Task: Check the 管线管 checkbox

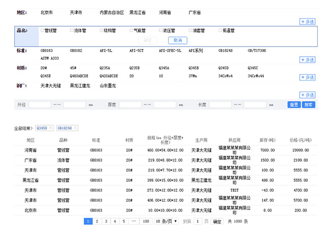Action: pos(42,31)
